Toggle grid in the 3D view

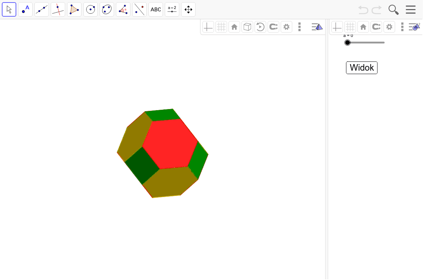(x=221, y=27)
